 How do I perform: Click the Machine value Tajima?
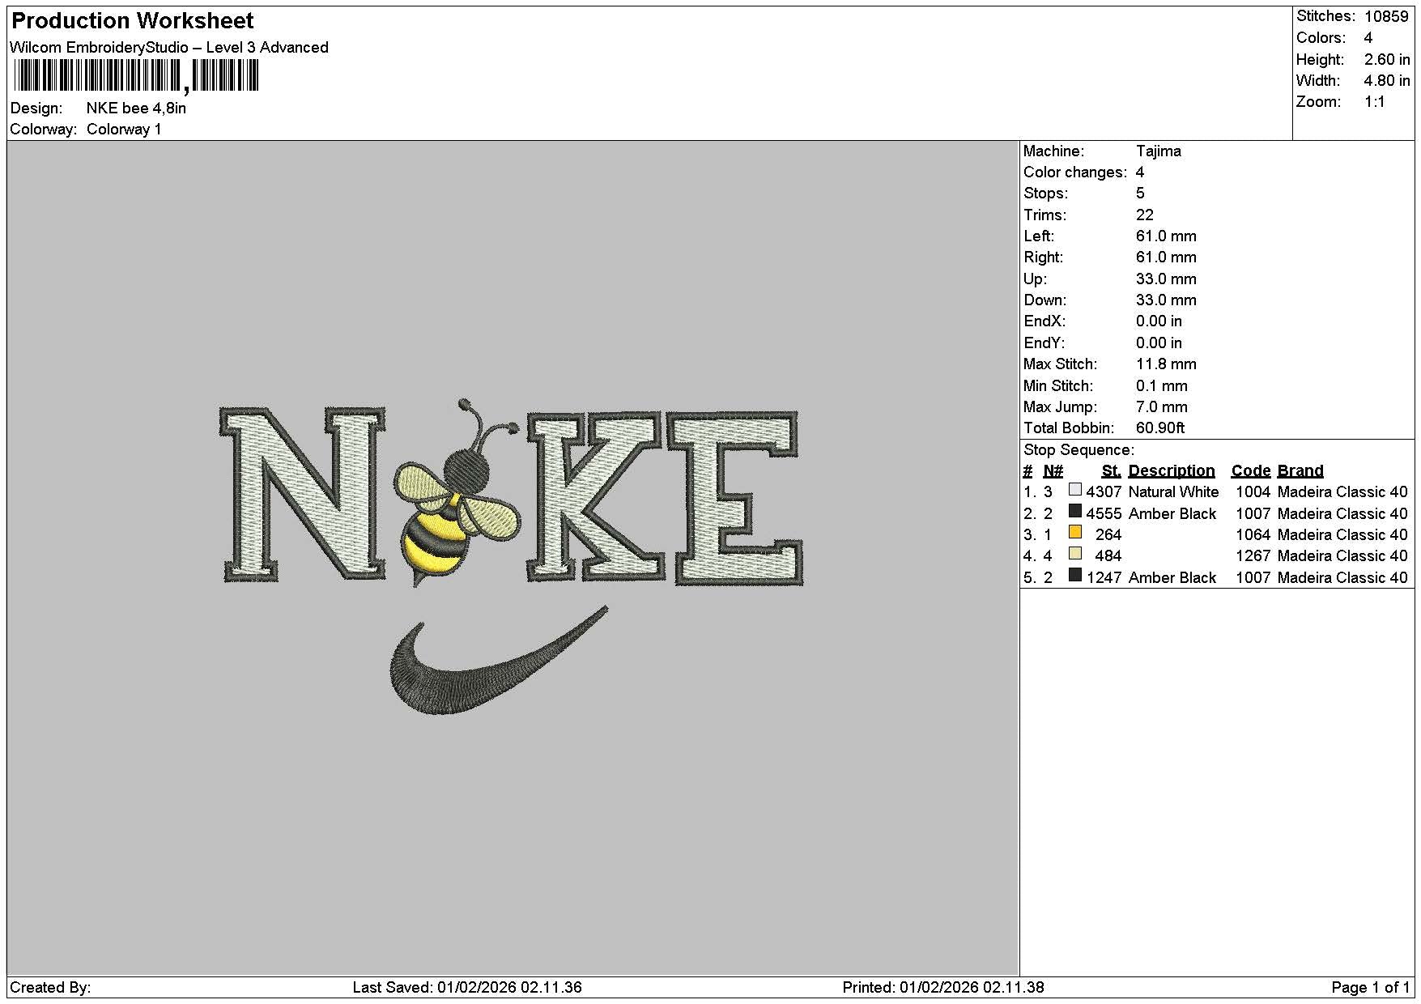point(1159,151)
